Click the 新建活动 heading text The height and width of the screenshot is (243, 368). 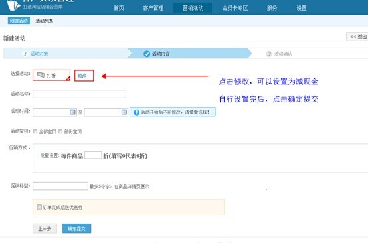pyautogui.click(x=15, y=38)
